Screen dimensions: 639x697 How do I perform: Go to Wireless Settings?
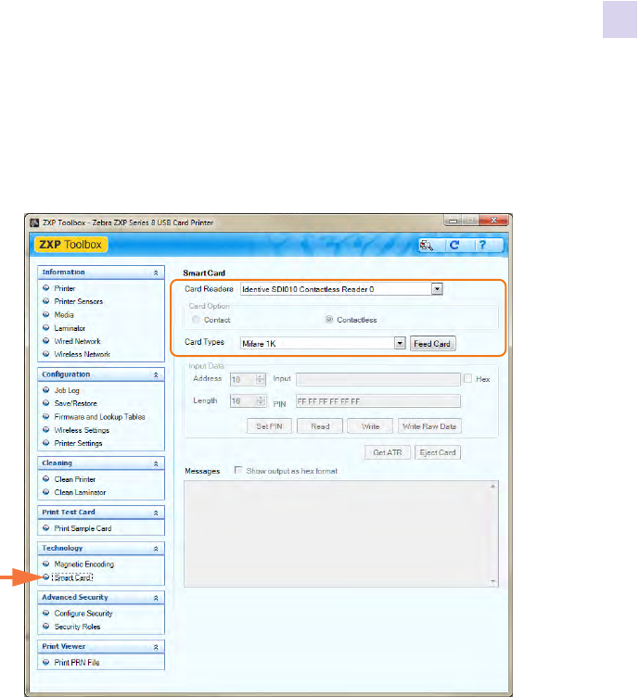82,430
